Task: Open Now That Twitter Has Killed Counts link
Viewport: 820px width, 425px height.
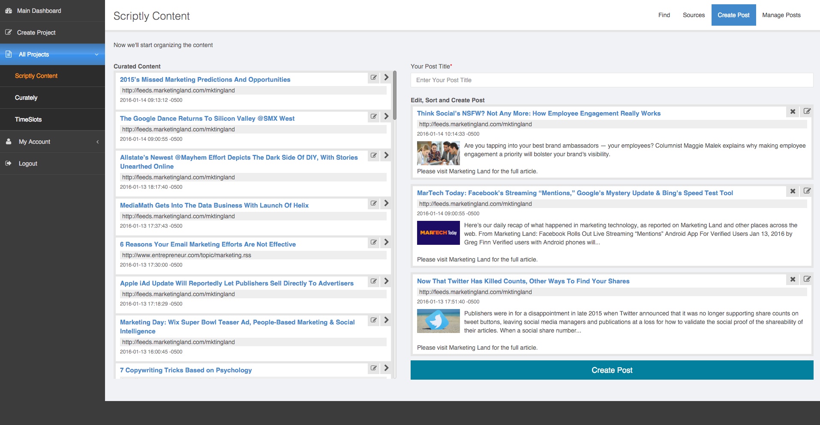Action: point(523,281)
